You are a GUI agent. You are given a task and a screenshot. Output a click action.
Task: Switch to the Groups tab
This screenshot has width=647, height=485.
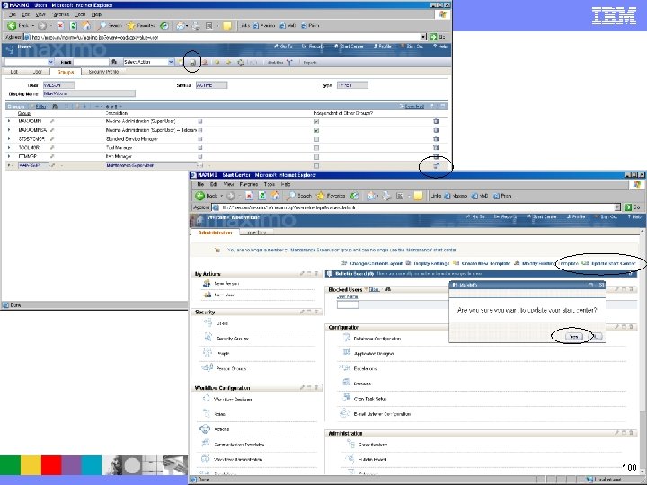(66, 72)
